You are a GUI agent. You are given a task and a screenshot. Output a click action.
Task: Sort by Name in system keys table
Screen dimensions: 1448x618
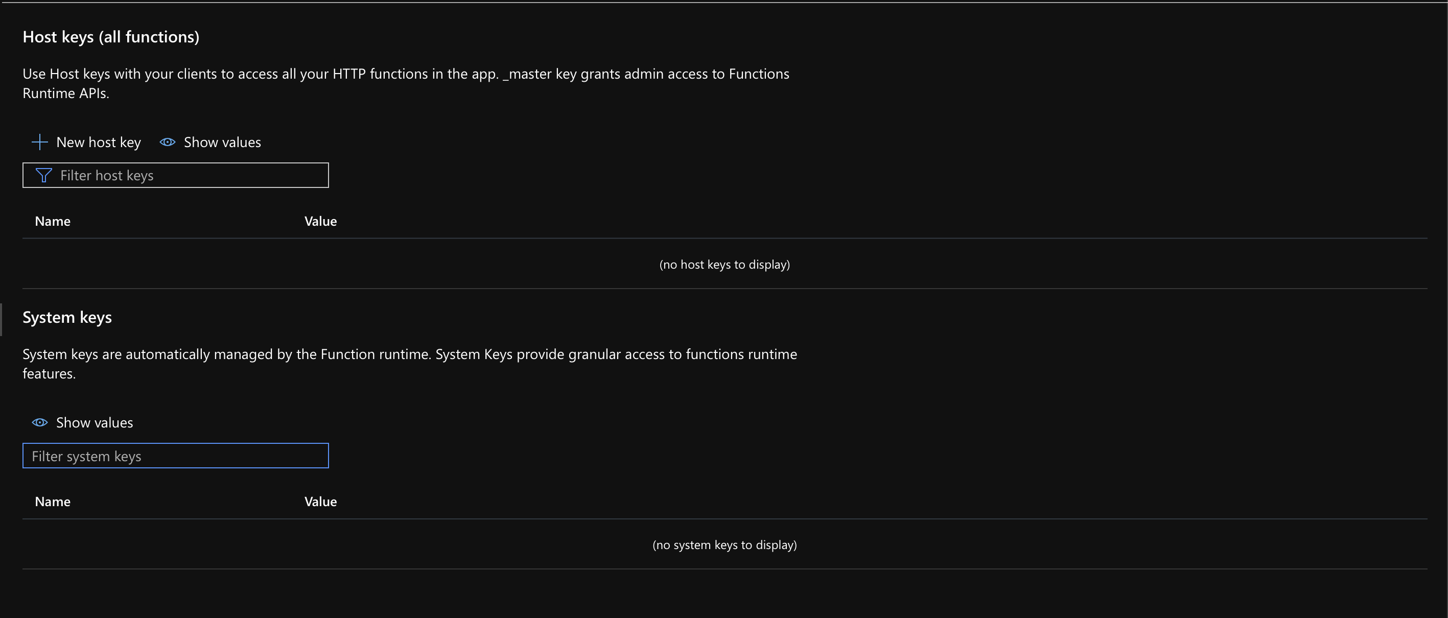(52, 501)
